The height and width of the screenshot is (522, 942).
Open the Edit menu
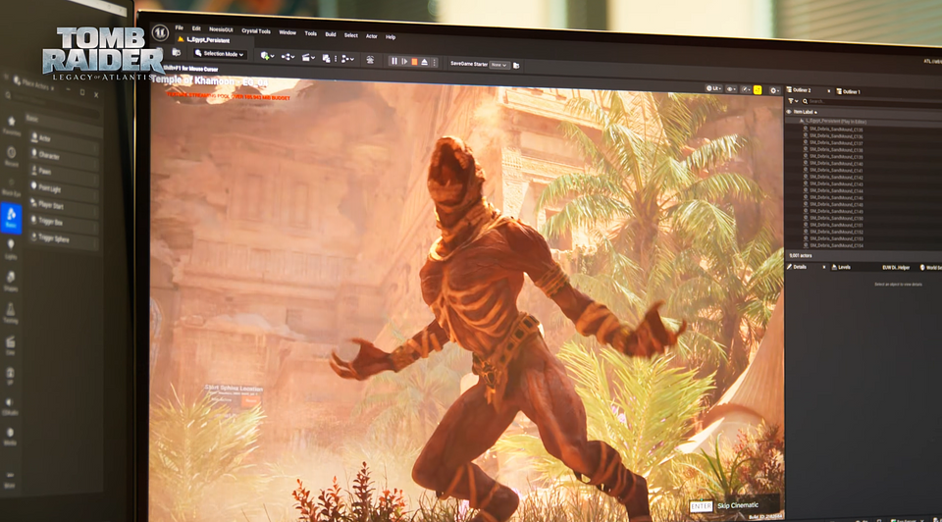pos(196,28)
